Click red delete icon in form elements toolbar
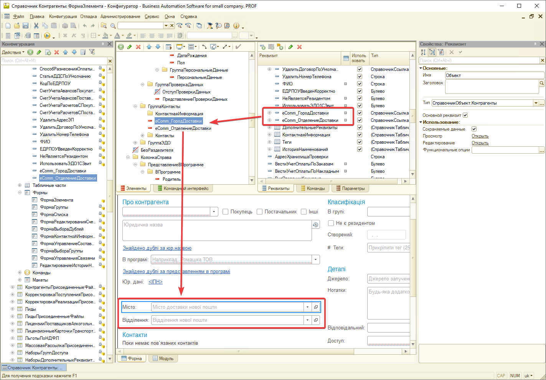 (x=138, y=47)
